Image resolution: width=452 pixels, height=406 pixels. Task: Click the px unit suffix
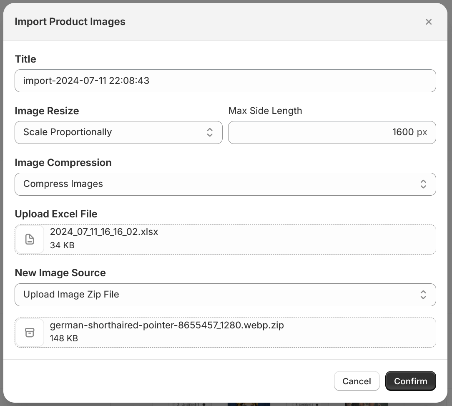coord(422,132)
